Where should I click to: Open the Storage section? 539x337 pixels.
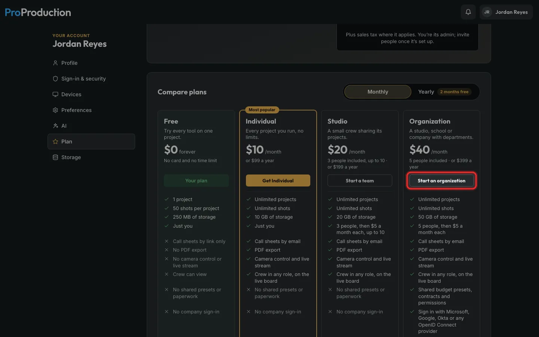91,157
